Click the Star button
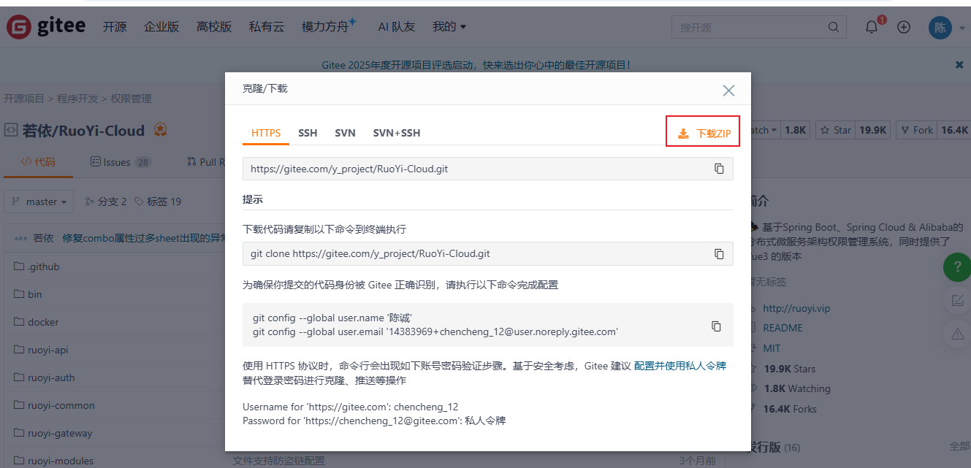 click(x=836, y=130)
